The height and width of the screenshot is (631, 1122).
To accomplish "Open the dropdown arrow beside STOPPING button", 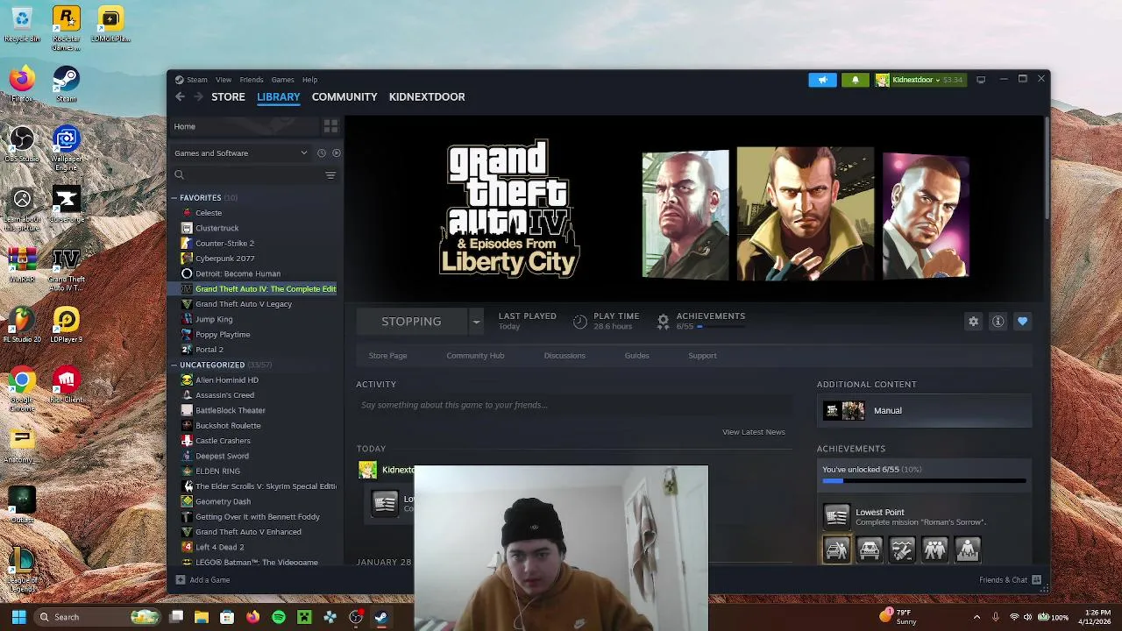I will pos(476,322).
